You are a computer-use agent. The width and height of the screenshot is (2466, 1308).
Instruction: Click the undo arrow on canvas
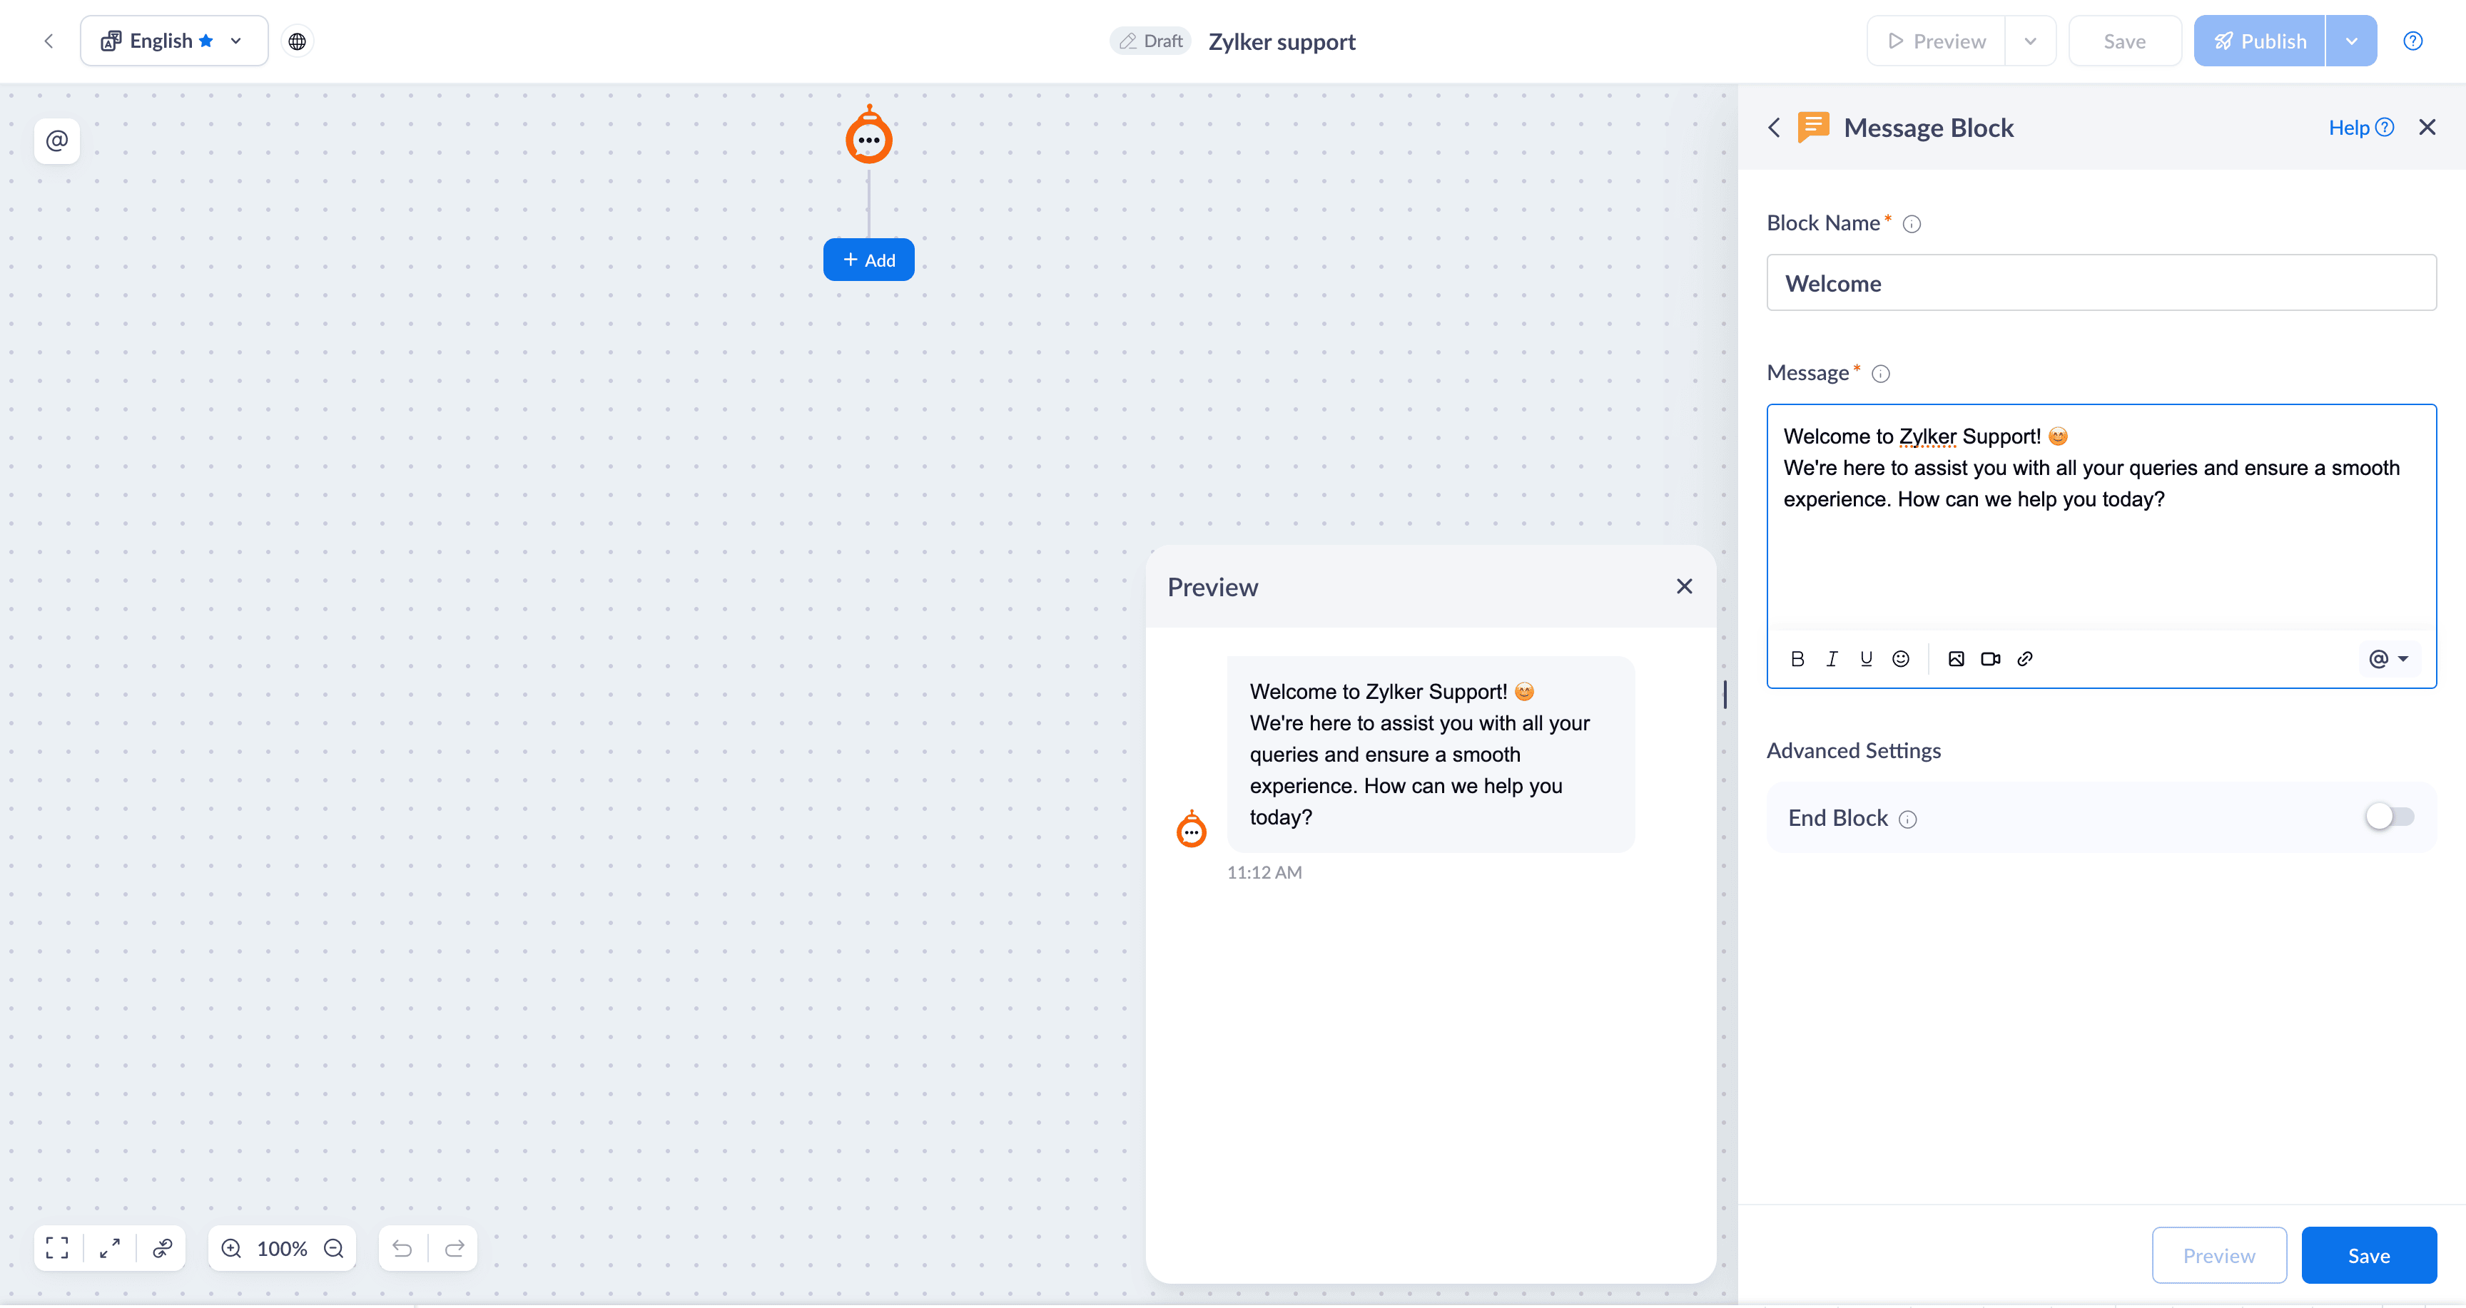(x=402, y=1249)
